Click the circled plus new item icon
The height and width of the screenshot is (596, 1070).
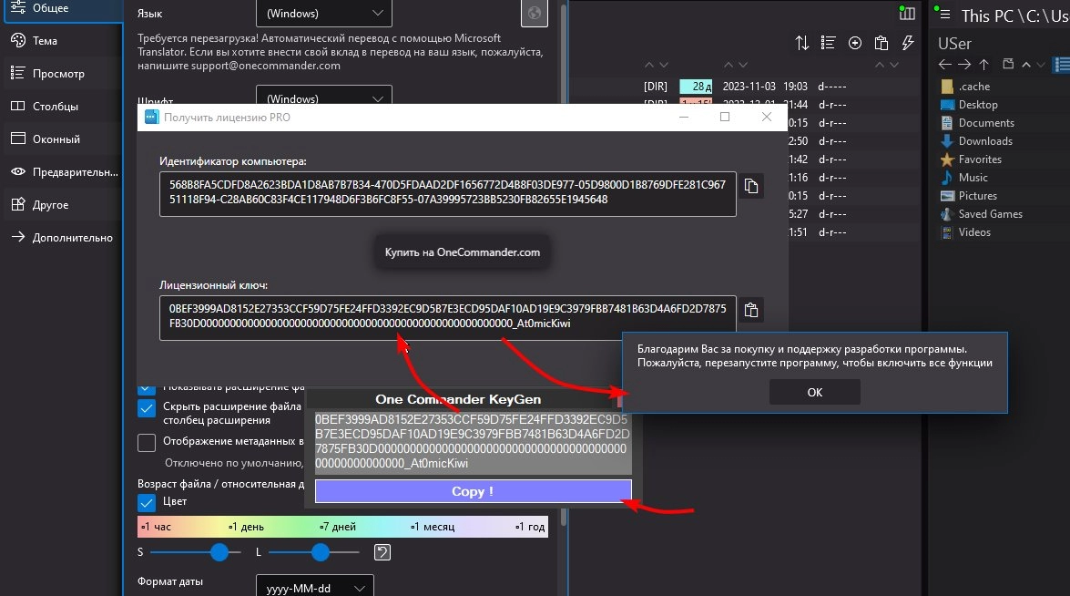tap(854, 43)
